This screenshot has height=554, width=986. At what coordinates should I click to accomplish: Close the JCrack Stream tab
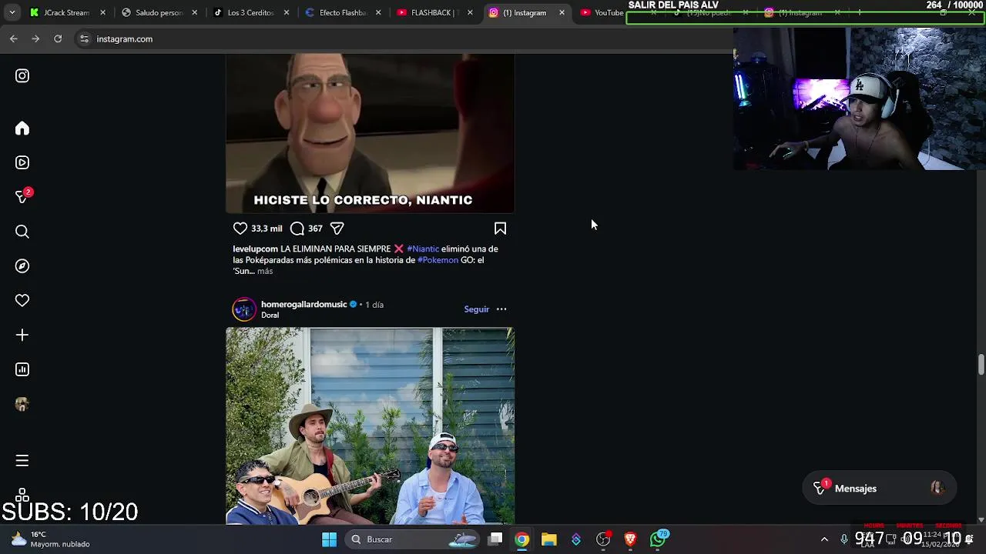click(x=102, y=12)
